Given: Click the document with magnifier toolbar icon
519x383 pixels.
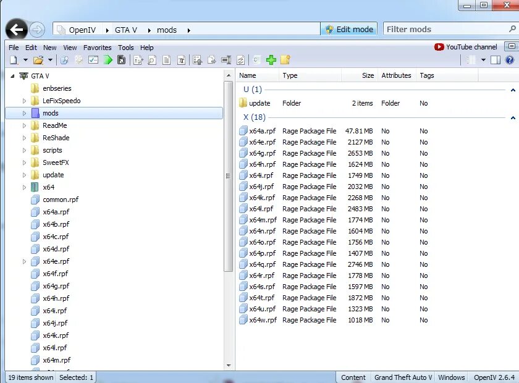Looking at the screenshot, I should coord(152,61).
